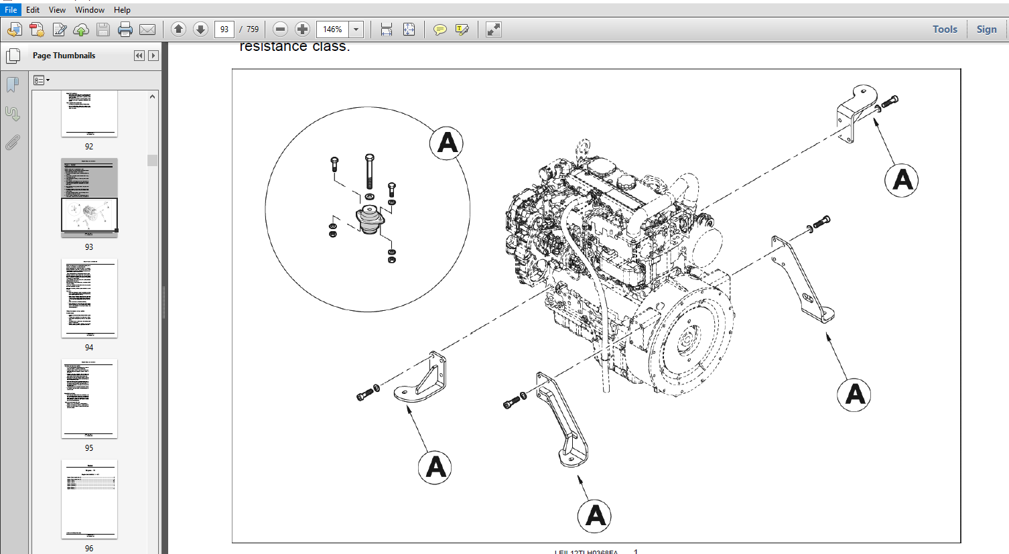Screen dimensions: 1009x554
Task: Click the Fit width scrolling icon
Action: (387, 29)
